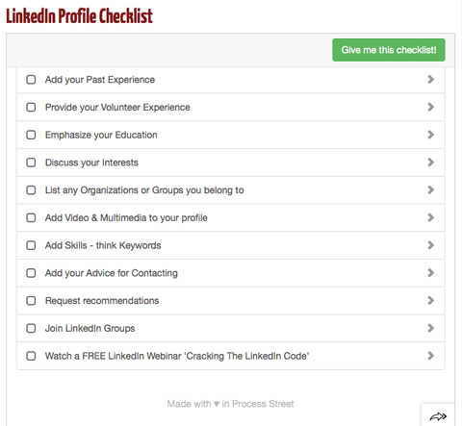
Task: Open the Add Video & Multimedia chevron
Action: pyautogui.click(x=431, y=217)
